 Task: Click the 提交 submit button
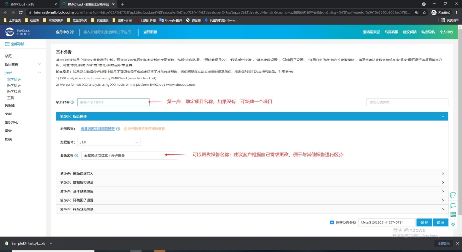pyautogui.click(x=441, y=222)
